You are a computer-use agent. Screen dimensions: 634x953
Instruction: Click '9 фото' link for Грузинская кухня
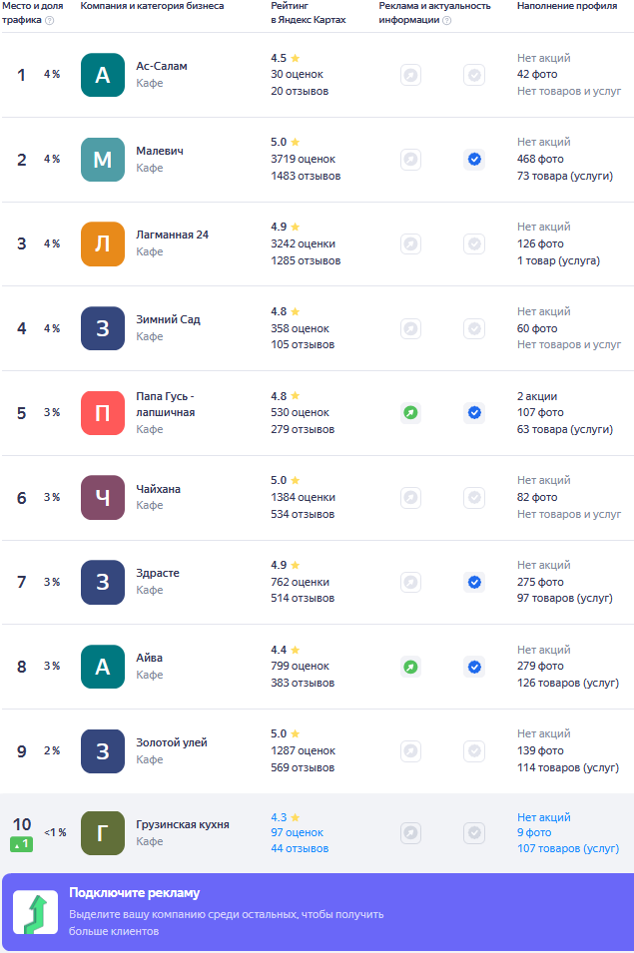pos(534,832)
